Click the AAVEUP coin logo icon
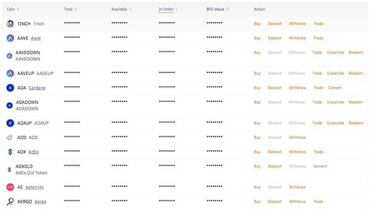The width and height of the screenshot is (370, 209). (10, 73)
